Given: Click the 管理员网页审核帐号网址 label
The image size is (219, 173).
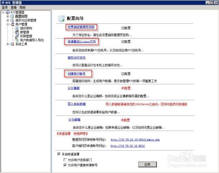Looking at the screenshot, I should [89, 140].
